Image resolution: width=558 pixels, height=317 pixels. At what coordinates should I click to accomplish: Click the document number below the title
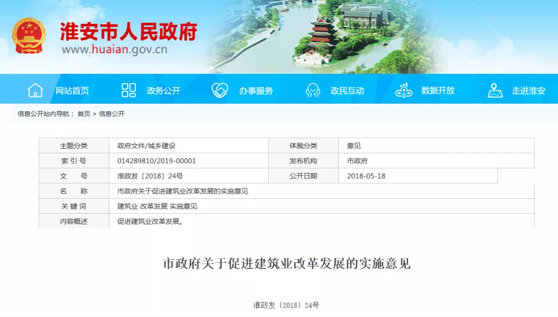click(x=286, y=305)
